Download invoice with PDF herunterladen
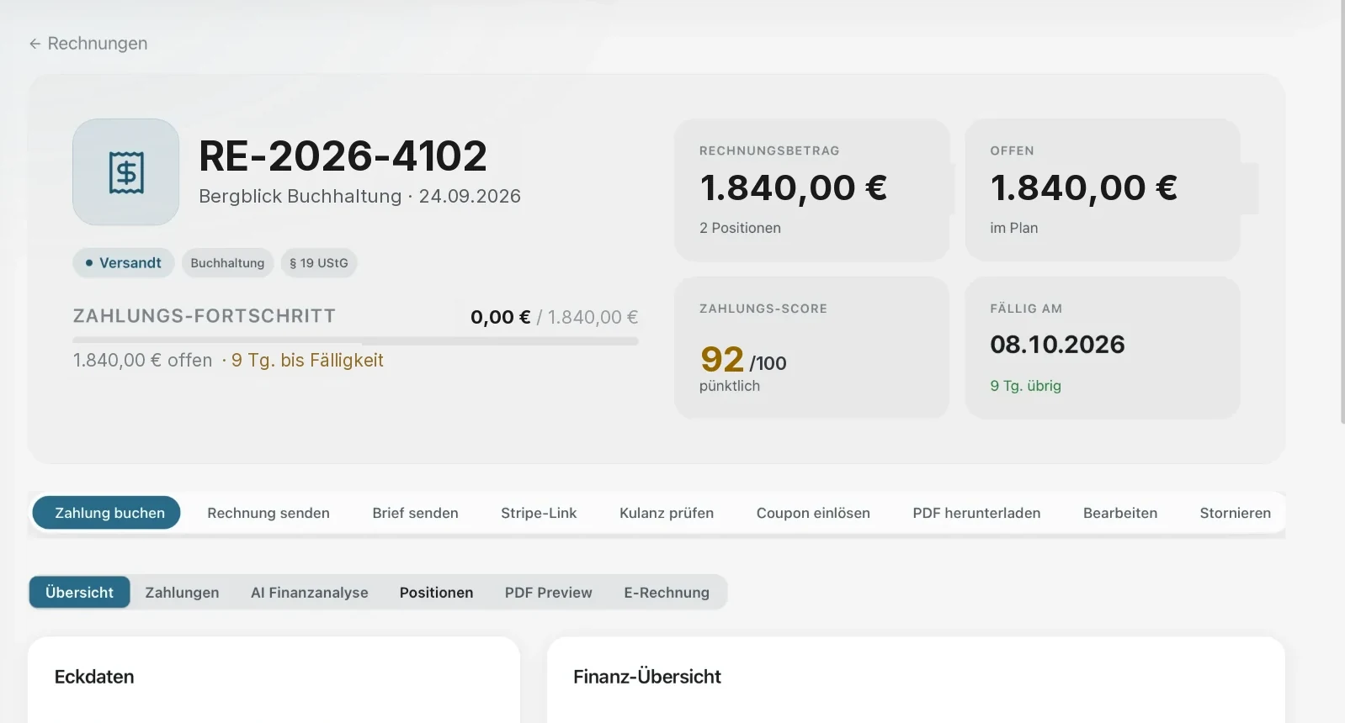Image resolution: width=1345 pixels, height=723 pixels. pyautogui.click(x=976, y=513)
